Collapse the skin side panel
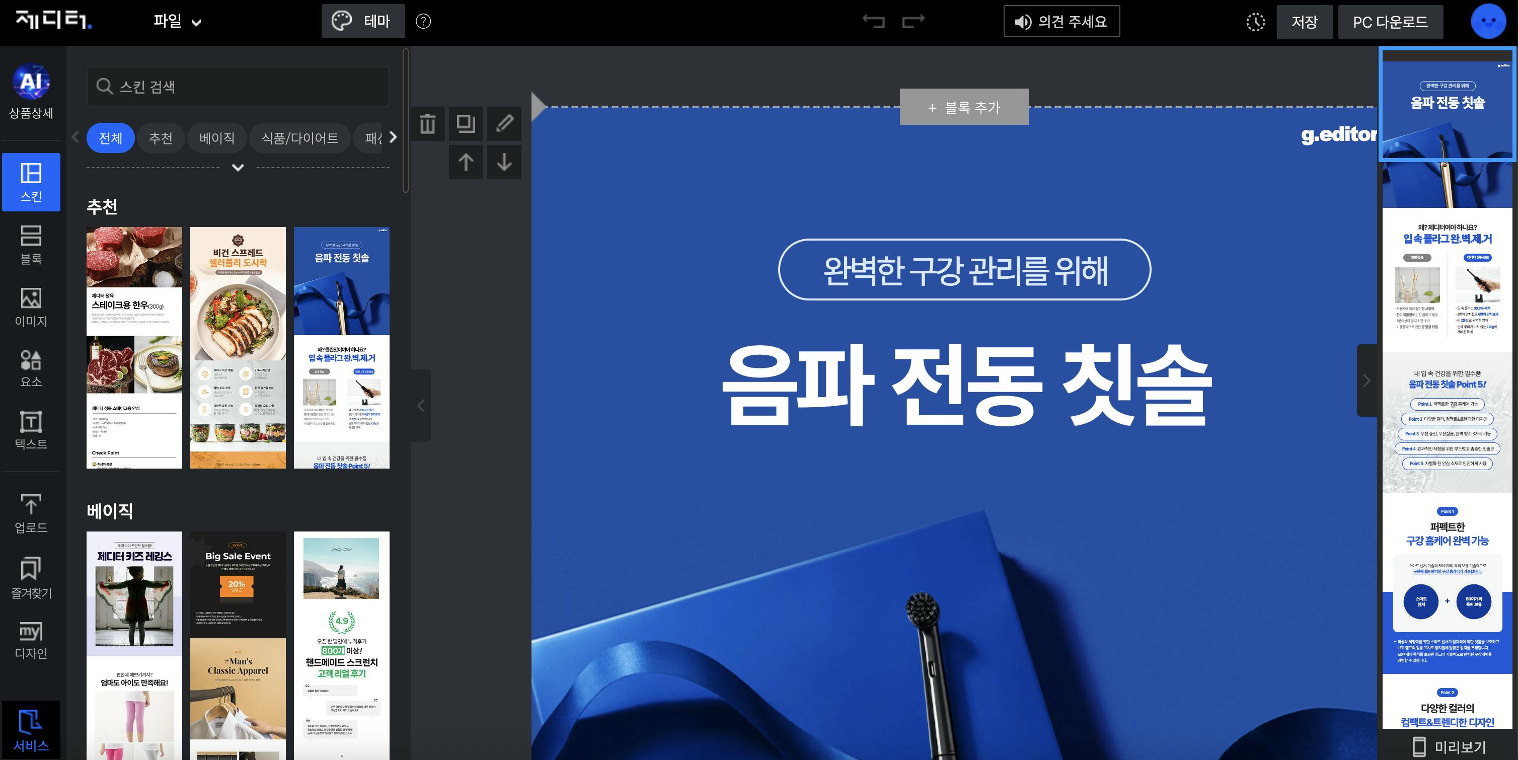Viewport: 1518px width, 760px height. click(x=421, y=405)
